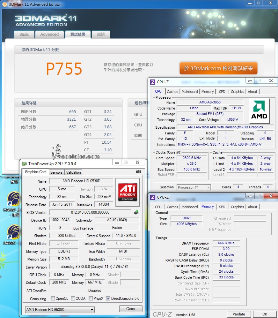278x318 pixels.
Task: Click the Memory Size 4096 MBytes value
Action: (x=187, y=224)
